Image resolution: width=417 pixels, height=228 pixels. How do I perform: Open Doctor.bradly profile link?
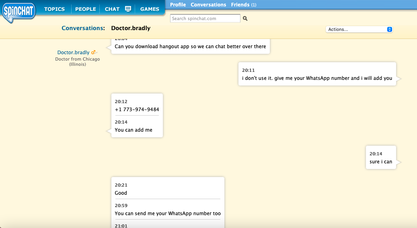74,52
